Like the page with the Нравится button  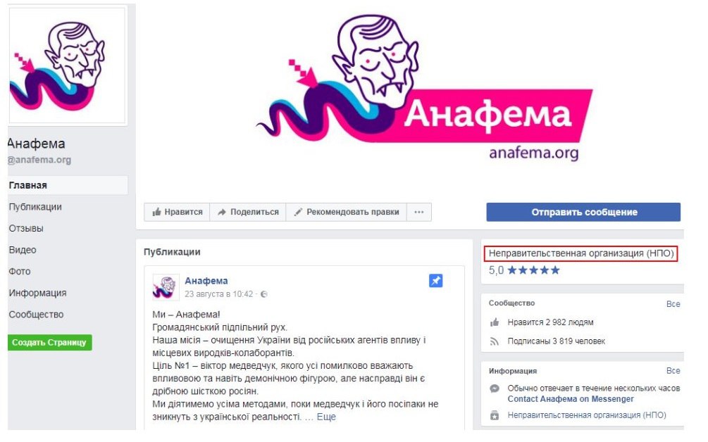pos(177,212)
